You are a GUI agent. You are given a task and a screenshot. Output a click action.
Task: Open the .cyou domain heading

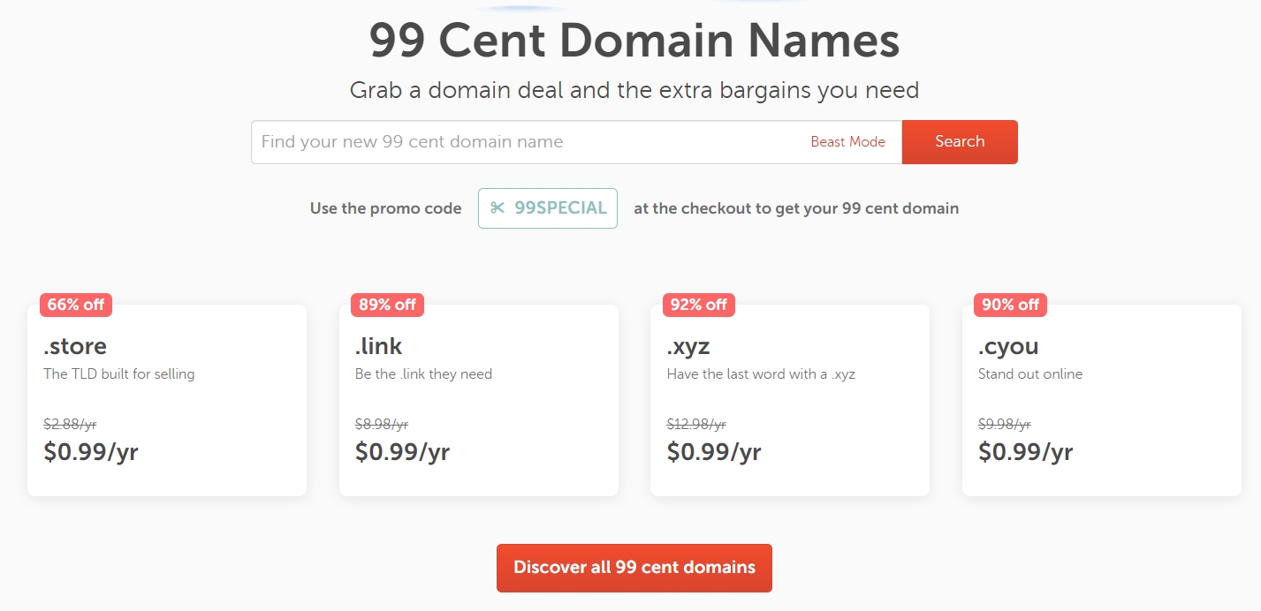click(x=1008, y=345)
